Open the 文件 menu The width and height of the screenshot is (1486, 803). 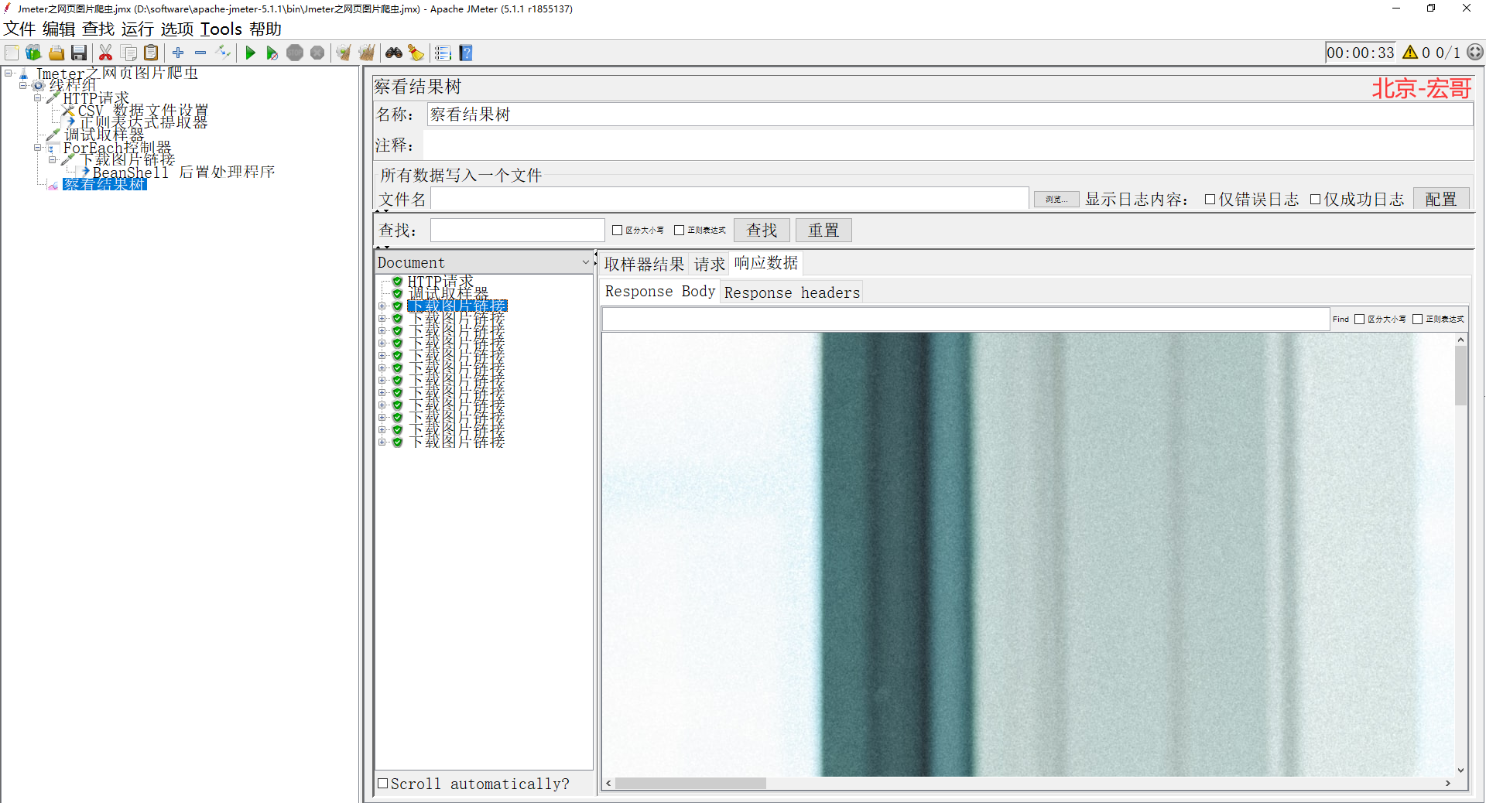(19, 29)
